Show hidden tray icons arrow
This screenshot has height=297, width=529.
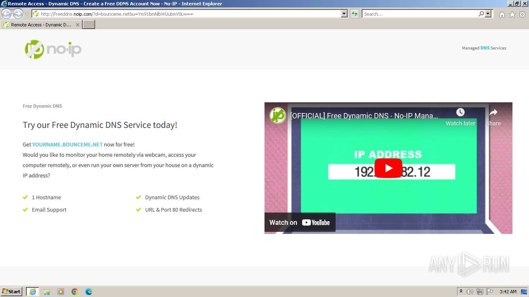461,291
